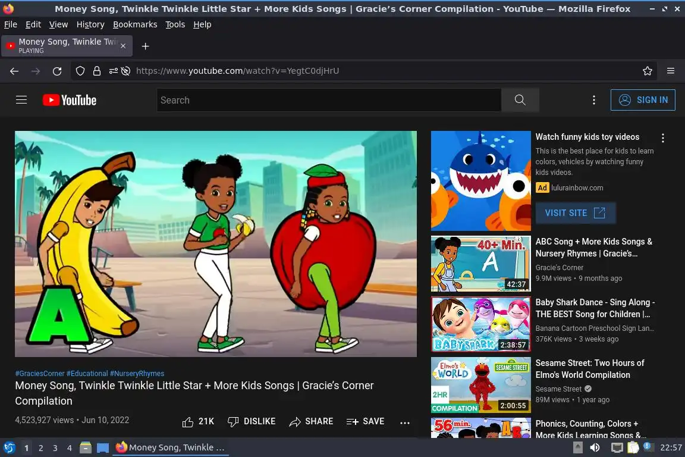This screenshot has width=685, height=457.
Task: Click the browser forward arrow
Action: 36,71
